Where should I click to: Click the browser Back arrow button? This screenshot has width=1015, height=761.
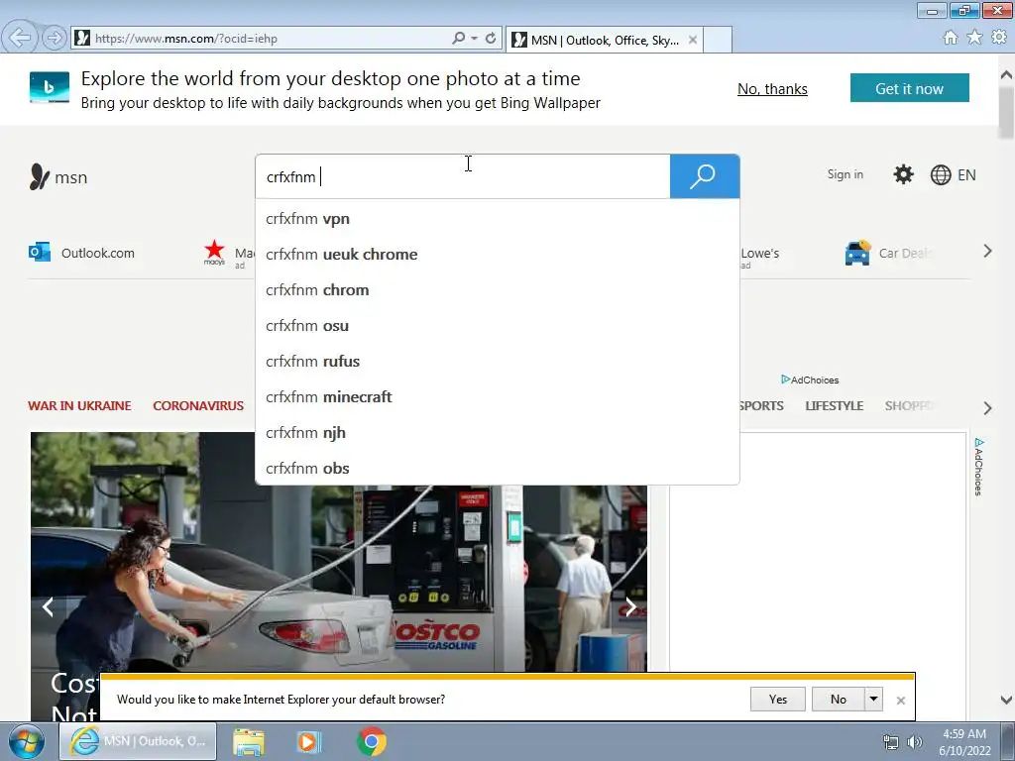pos(20,38)
